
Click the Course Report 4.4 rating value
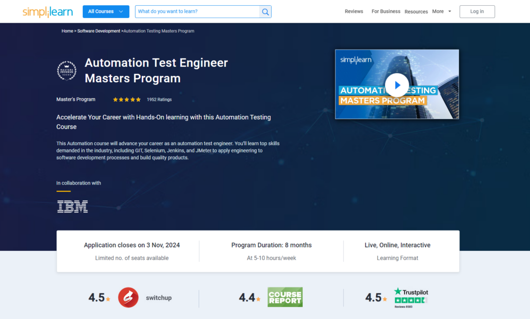[247, 297]
